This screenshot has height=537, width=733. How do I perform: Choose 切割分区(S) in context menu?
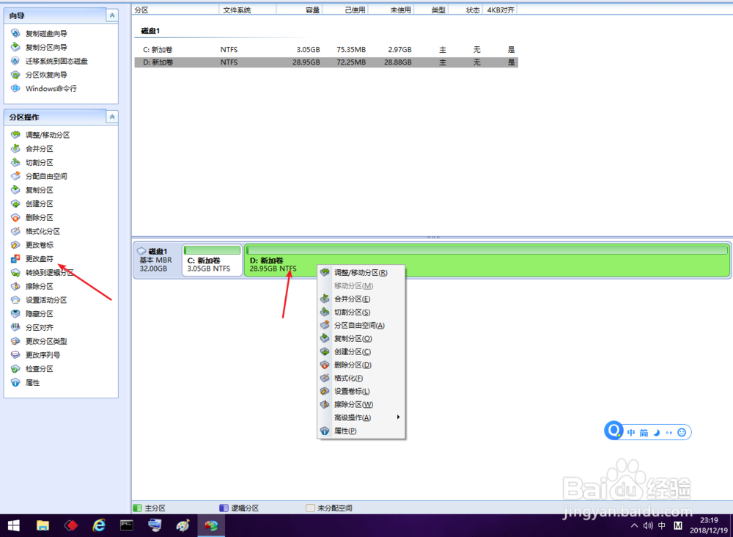point(361,312)
